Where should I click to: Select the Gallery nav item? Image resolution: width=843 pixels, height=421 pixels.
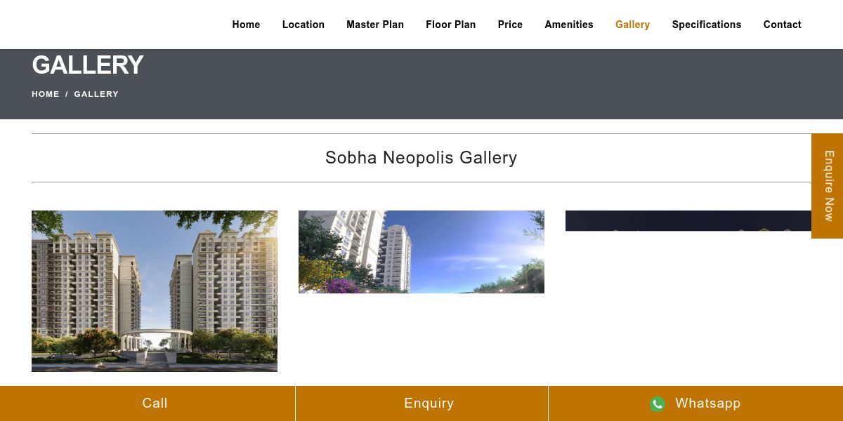click(x=632, y=25)
